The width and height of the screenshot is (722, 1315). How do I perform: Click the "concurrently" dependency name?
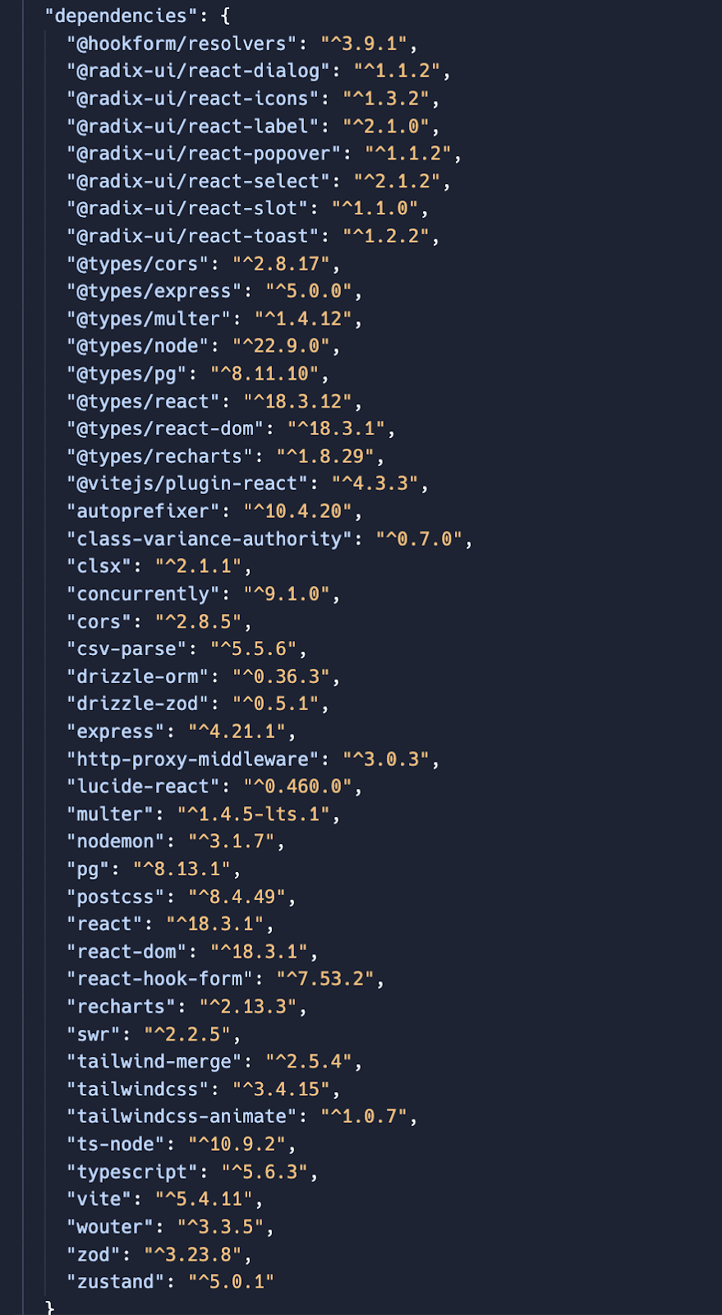coord(144,593)
